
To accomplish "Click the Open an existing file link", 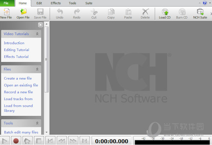I will 21,85.
